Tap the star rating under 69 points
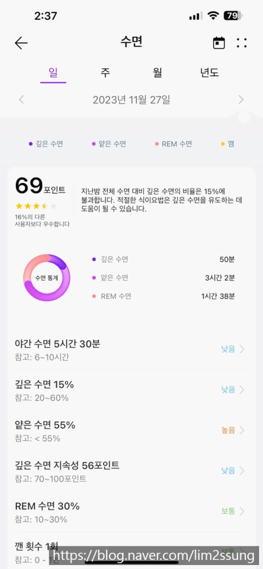 36,206
